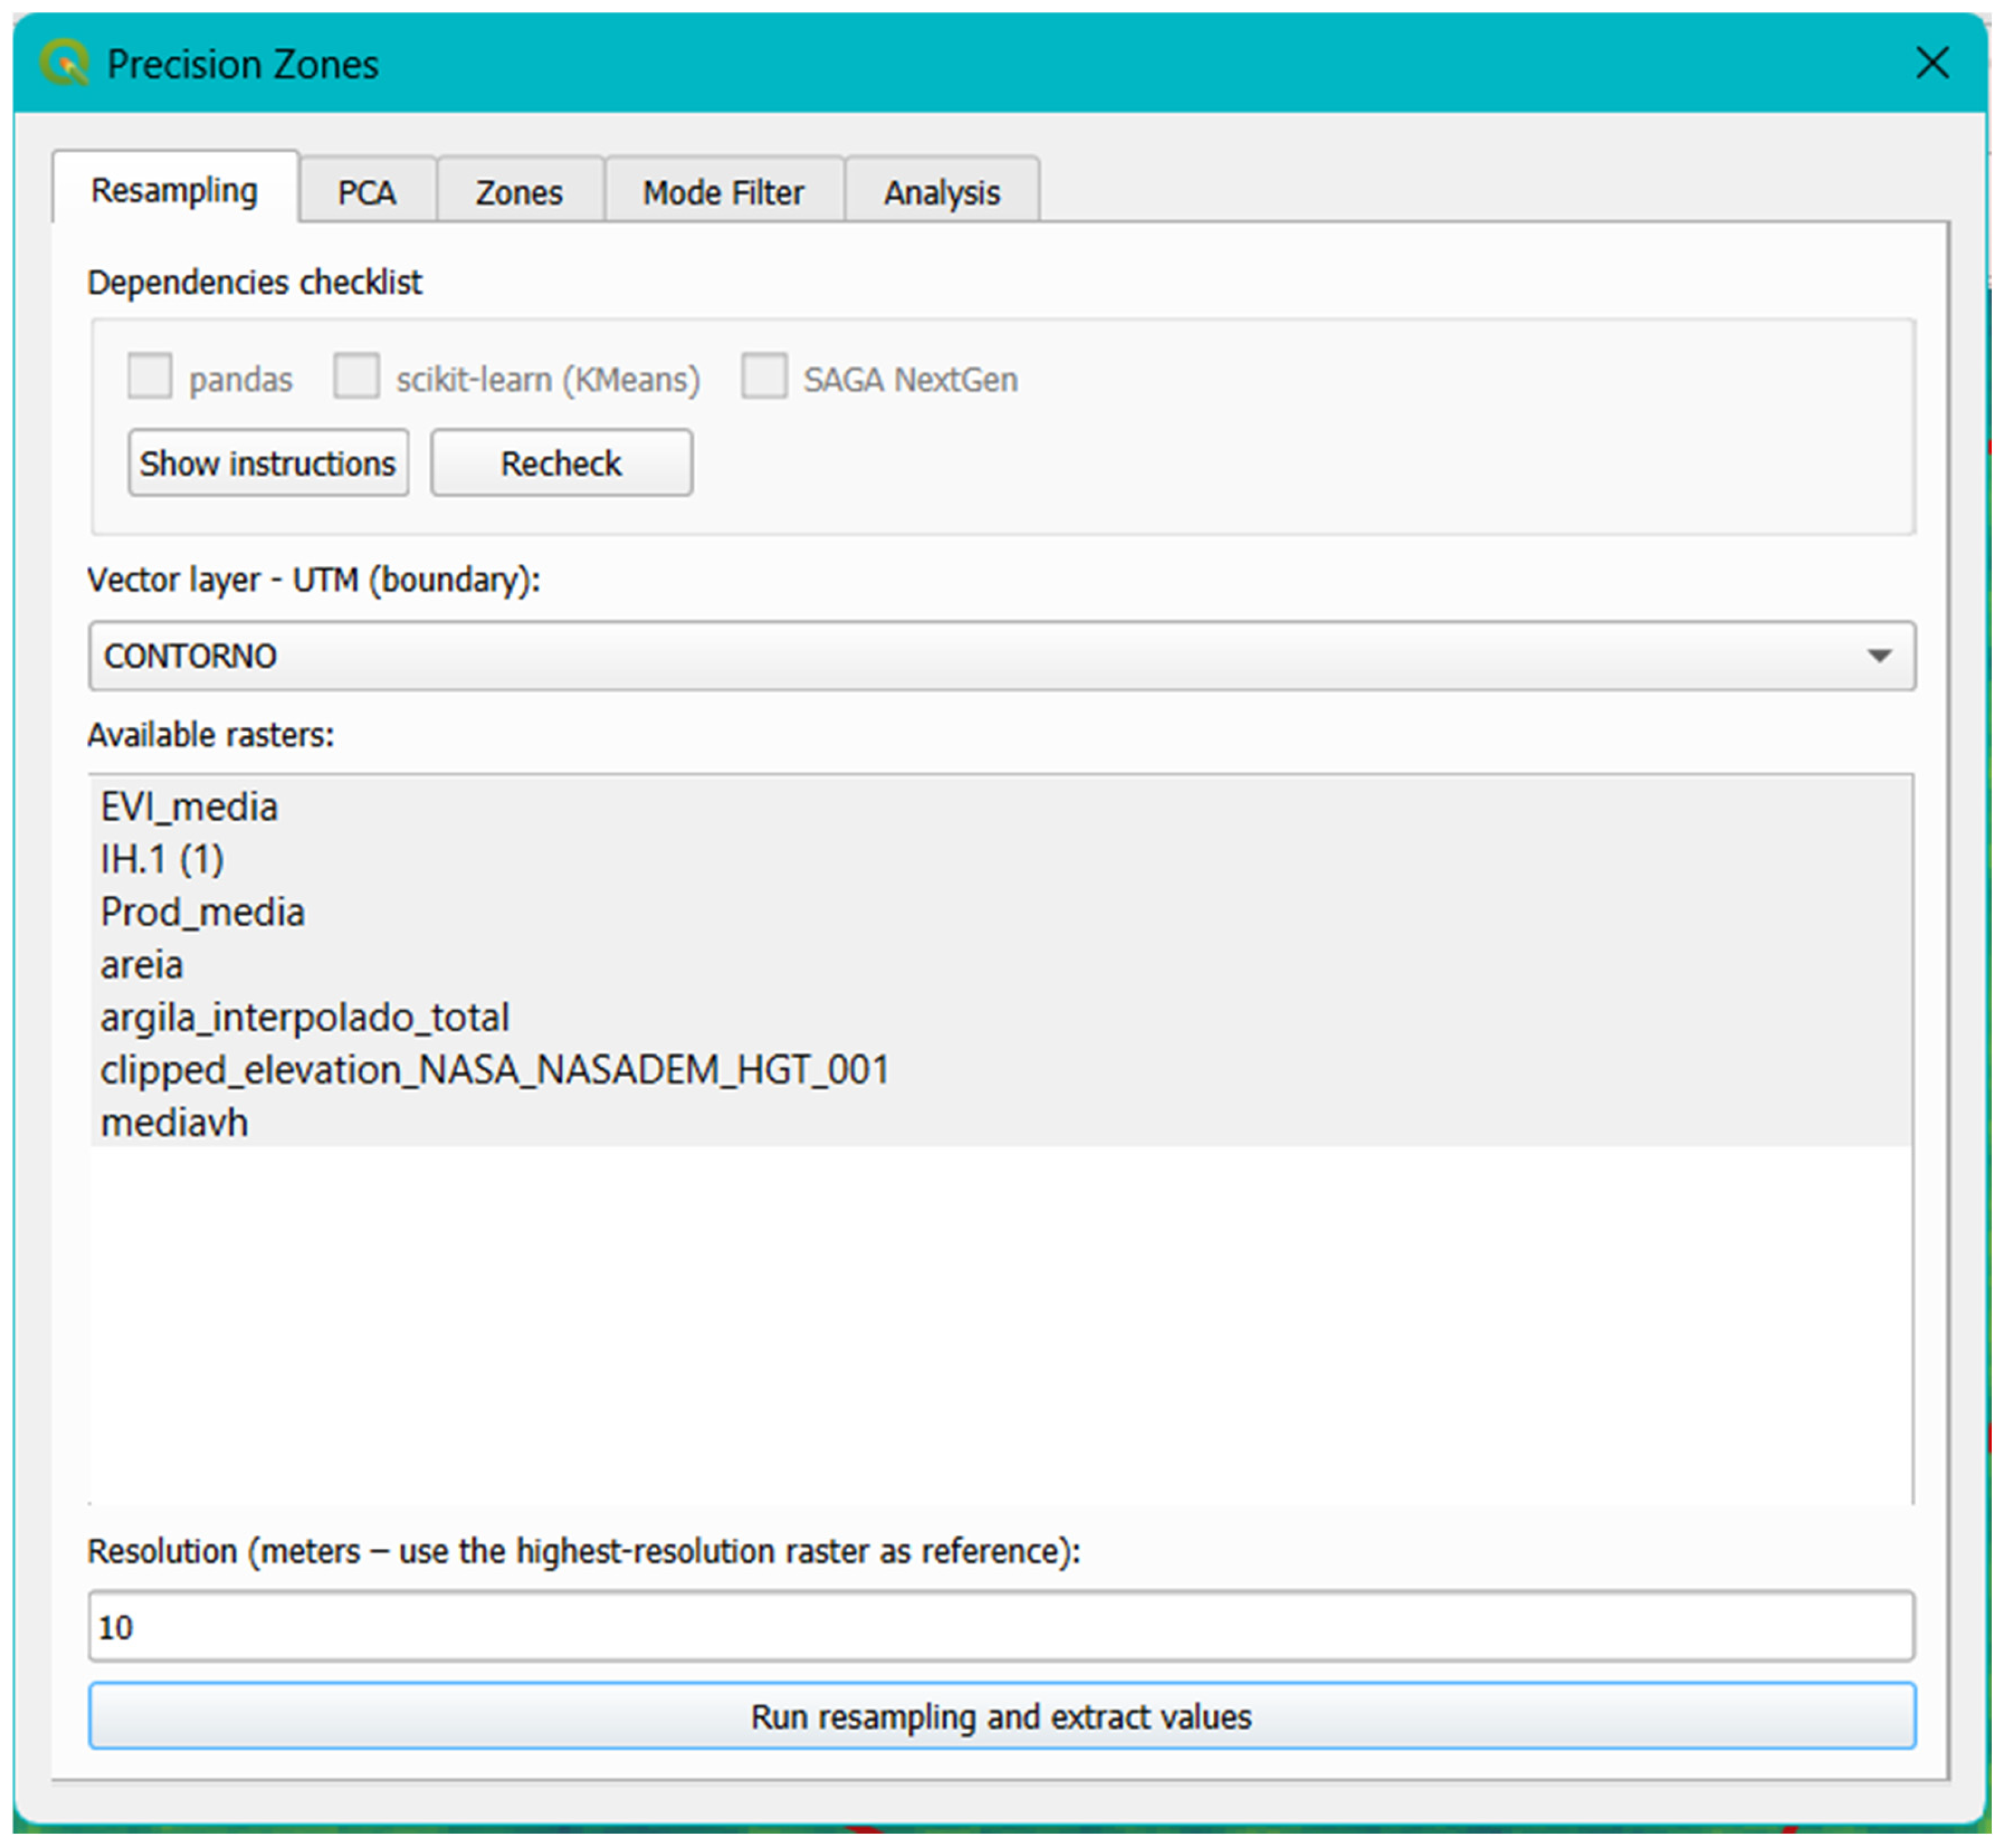The width and height of the screenshot is (2003, 1848).
Task: Close the Precision Zones dialog
Action: coord(1931,63)
